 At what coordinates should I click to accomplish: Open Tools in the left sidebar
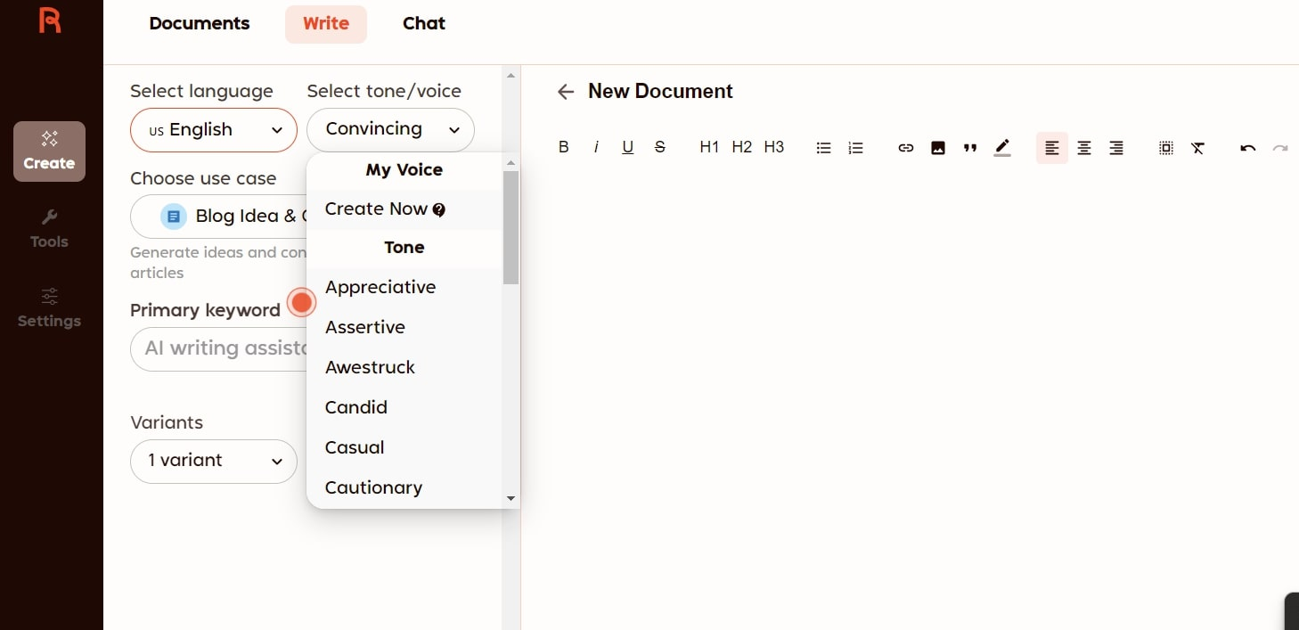[x=49, y=229]
